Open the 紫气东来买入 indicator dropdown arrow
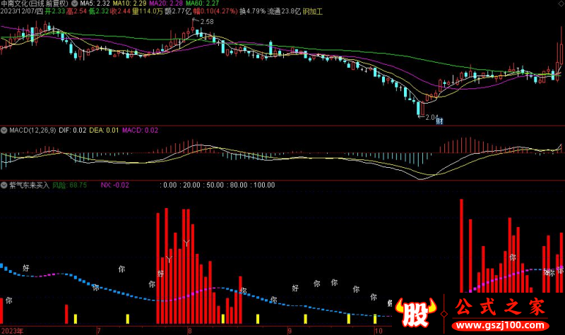 4,185
